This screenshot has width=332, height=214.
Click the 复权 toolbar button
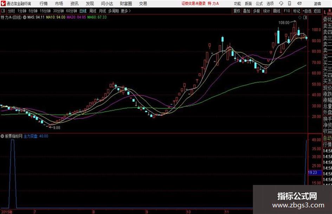click(237, 11)
